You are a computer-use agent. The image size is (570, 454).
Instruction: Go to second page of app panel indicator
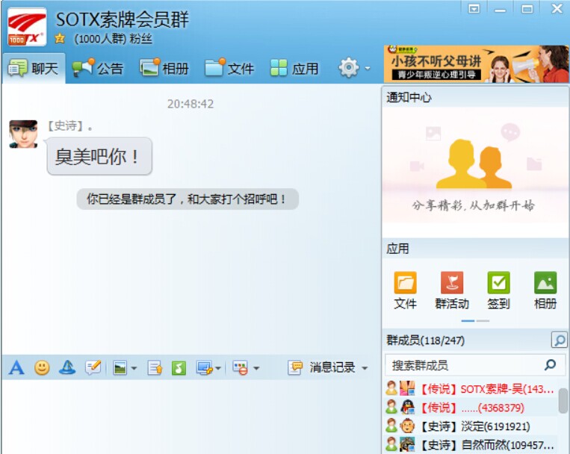[483, 321]
